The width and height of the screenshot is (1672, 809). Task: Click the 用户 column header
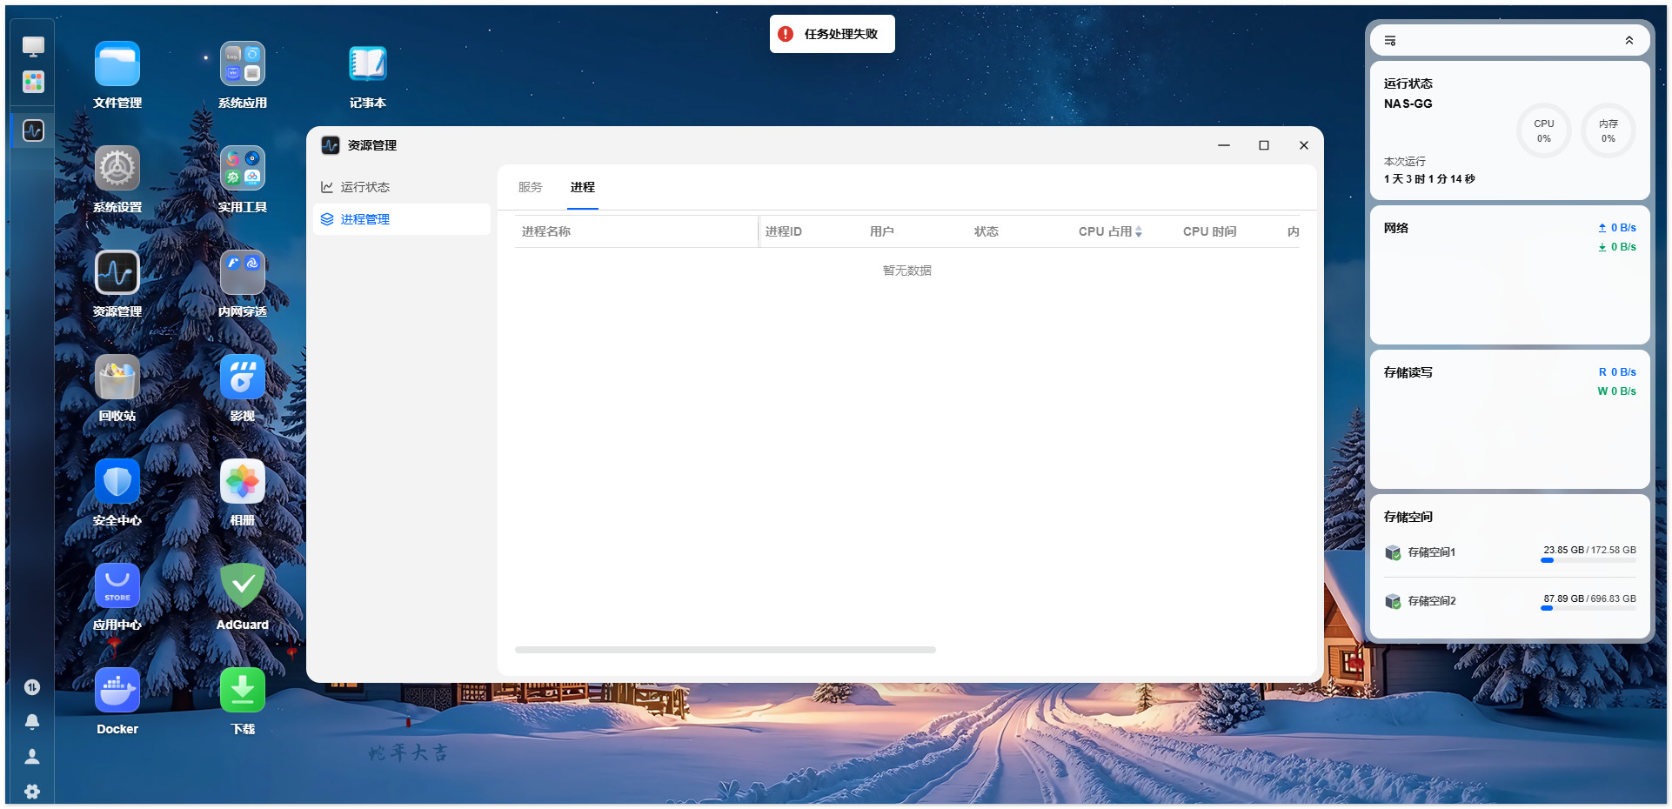point(882,231)
